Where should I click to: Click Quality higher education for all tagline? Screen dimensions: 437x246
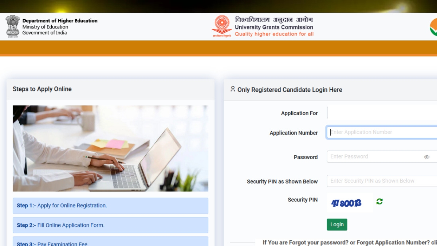274,34
